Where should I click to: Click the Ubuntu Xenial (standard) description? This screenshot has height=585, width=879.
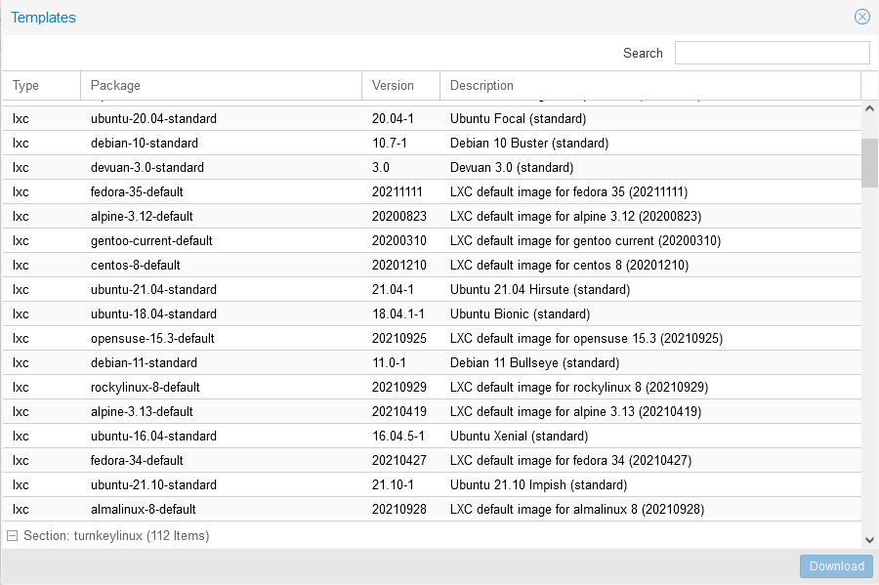[520, 436]
